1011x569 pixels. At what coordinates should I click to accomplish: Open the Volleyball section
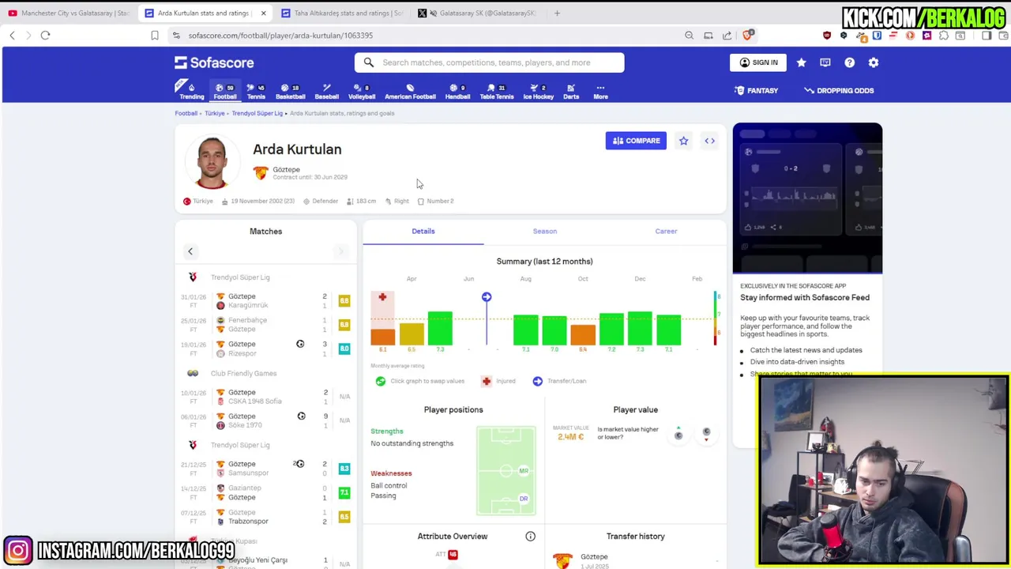click(x=362, y=91)
